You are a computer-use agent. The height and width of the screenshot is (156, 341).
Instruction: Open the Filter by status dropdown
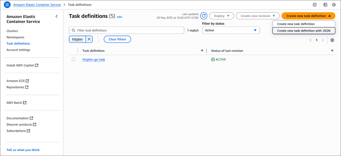click(x=231, y=30)
